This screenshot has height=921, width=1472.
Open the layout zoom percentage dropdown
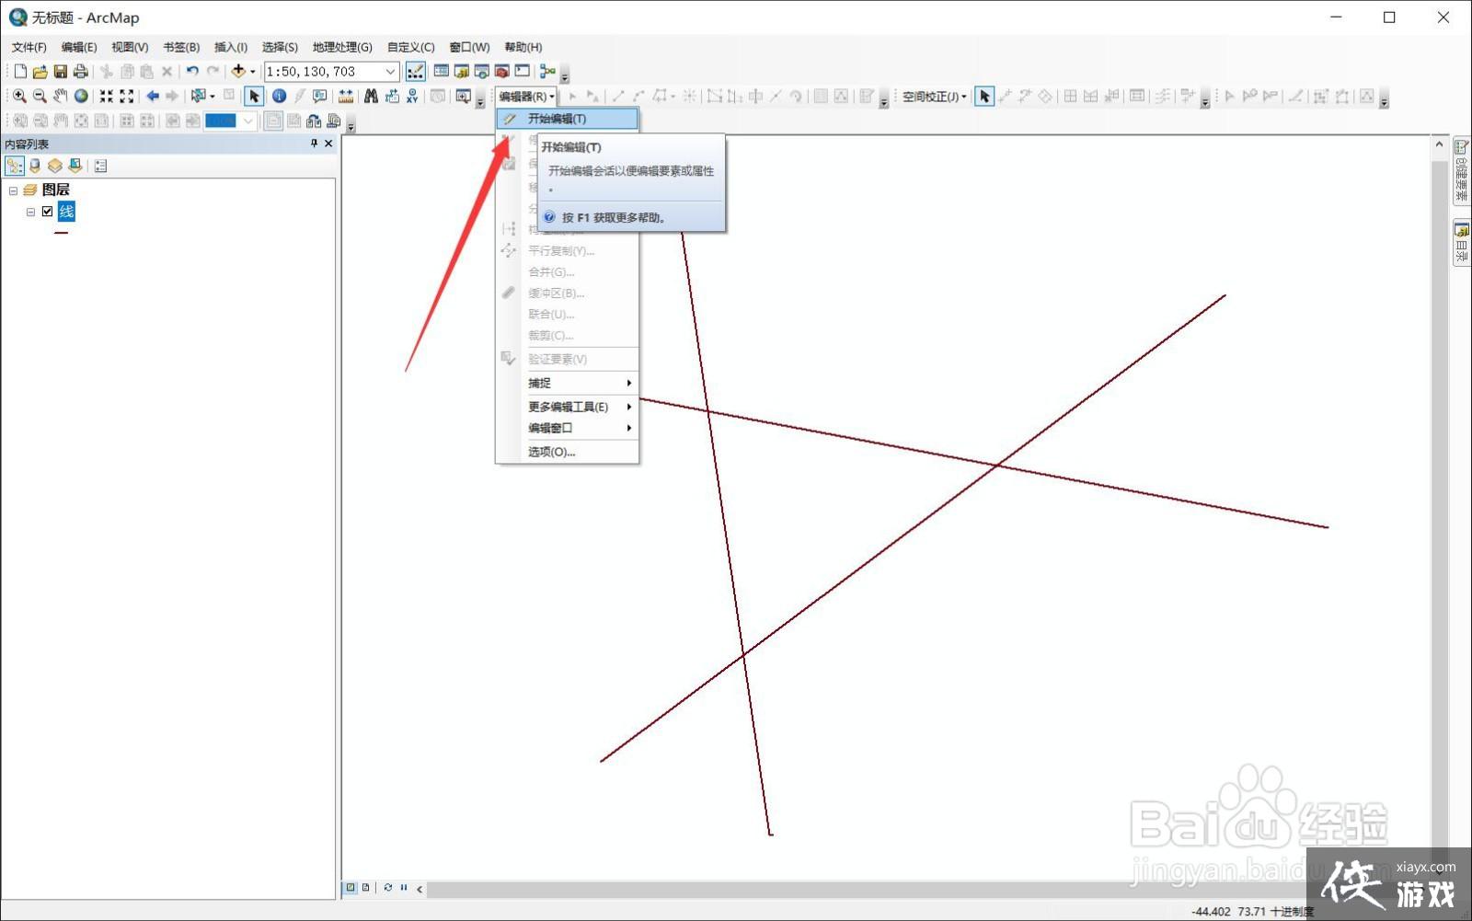(247, 121)
